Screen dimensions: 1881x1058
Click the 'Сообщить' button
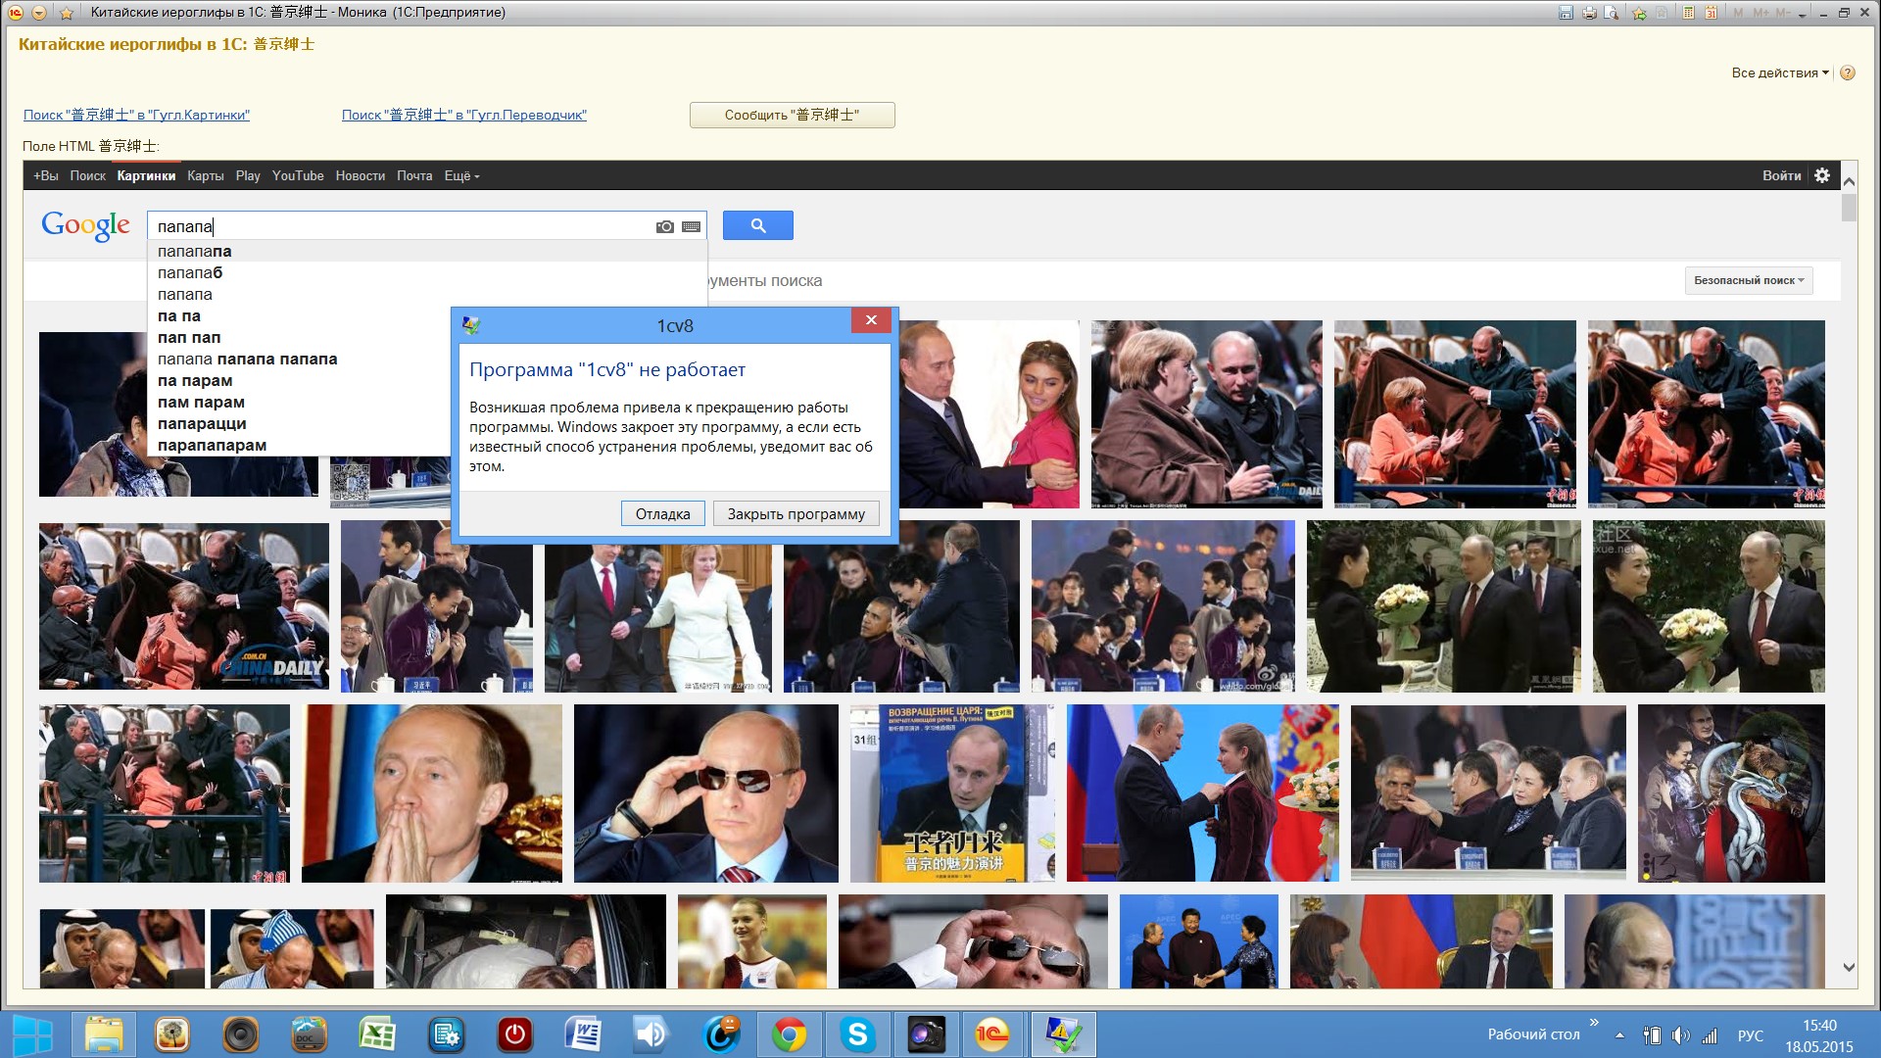pos(792,115)
